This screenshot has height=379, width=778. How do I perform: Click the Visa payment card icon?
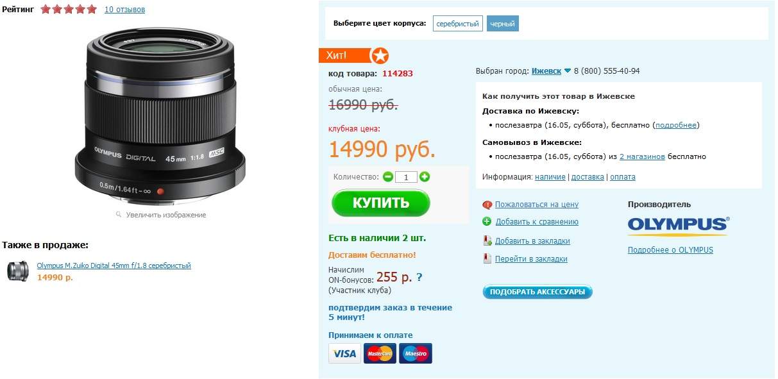click(345, 353)
